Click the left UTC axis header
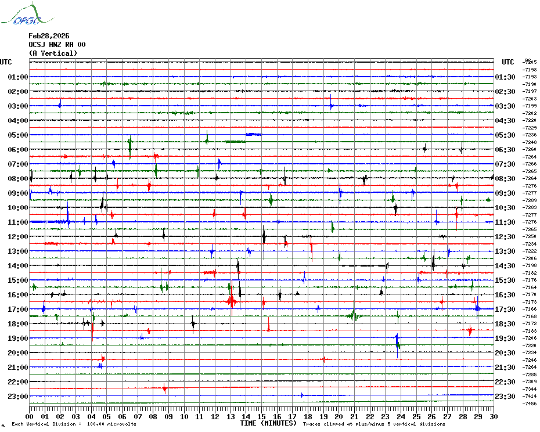This screenshot has width=540, height=432. point(6,62)
